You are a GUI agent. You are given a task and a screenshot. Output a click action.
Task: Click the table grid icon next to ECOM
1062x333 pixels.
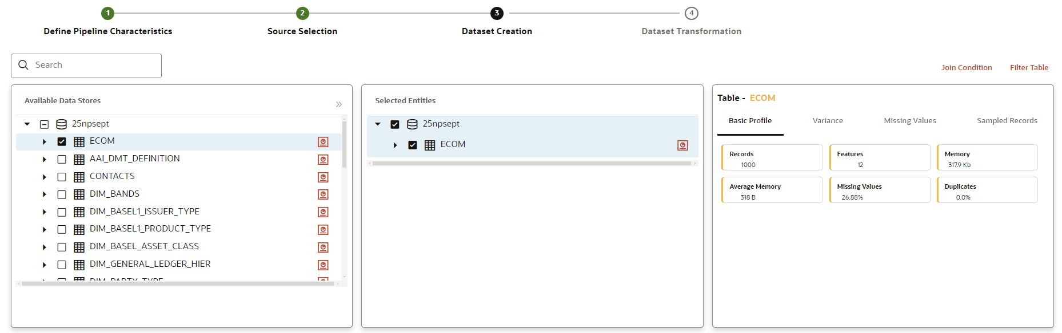pos(78,141)
